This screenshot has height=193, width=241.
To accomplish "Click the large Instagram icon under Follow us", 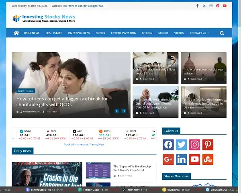I will [195, 145].
